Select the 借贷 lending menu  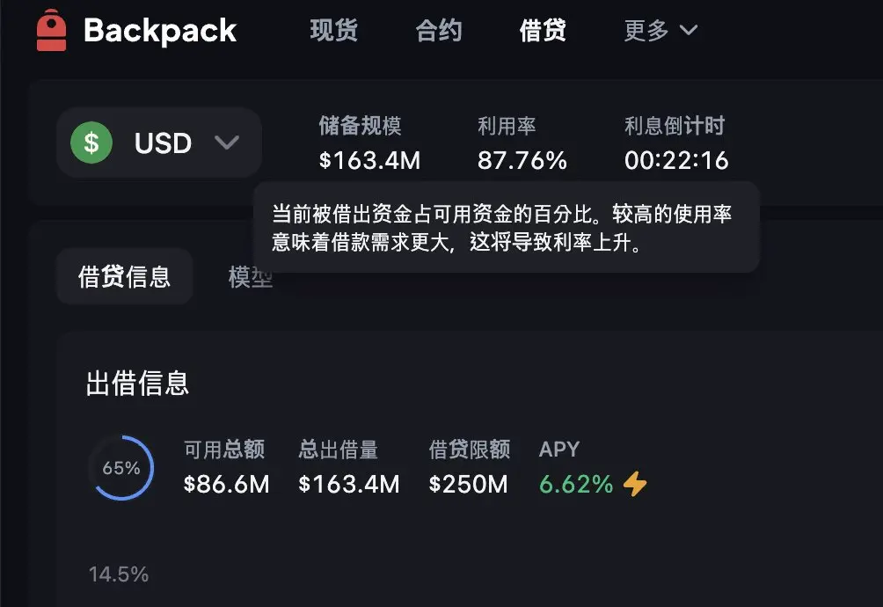click(x=543, y=30)
